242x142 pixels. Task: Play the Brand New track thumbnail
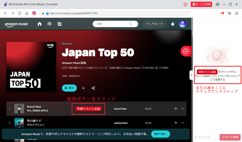point(19,108)
